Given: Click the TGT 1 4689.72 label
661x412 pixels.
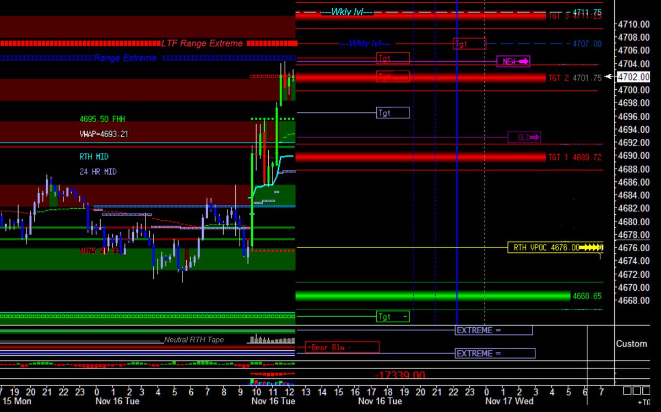Looking at the screenshot, I should [575, 158].
